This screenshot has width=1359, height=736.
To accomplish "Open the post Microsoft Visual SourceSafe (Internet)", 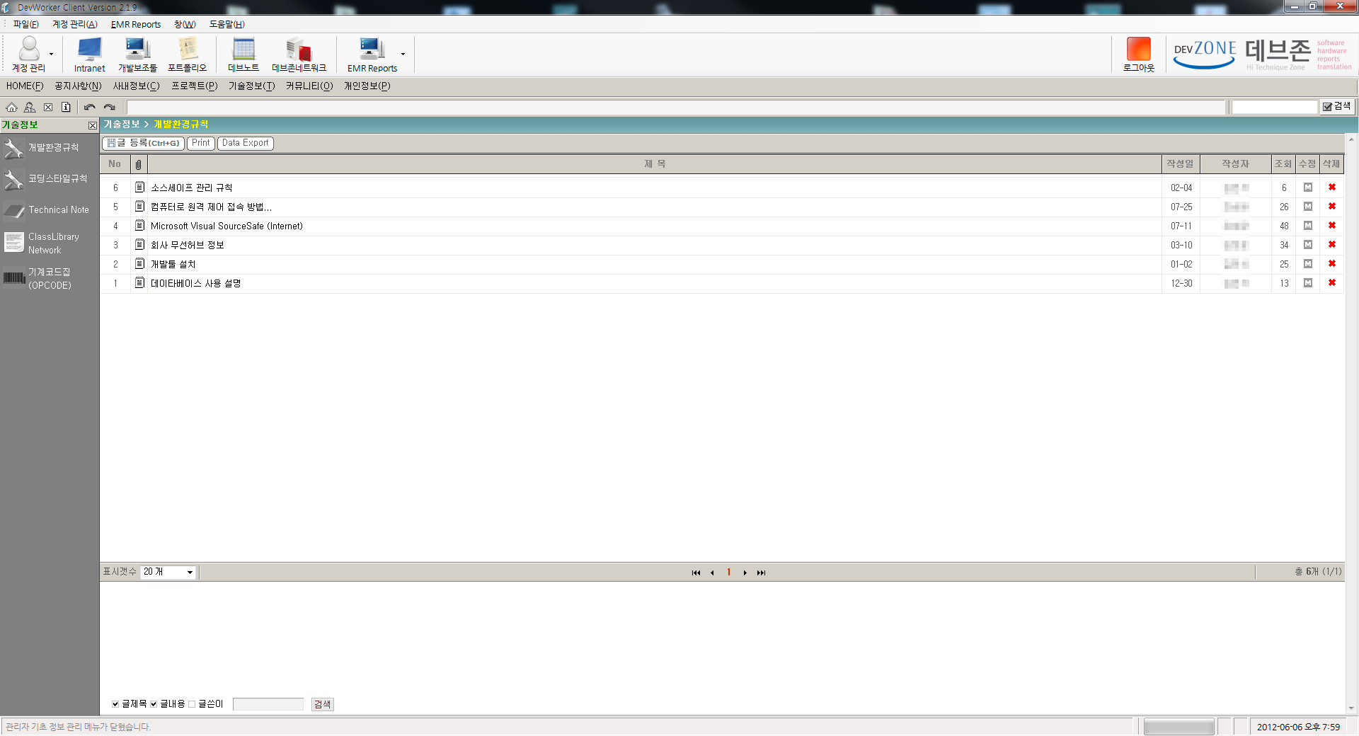I will click(x=226, y=226).
